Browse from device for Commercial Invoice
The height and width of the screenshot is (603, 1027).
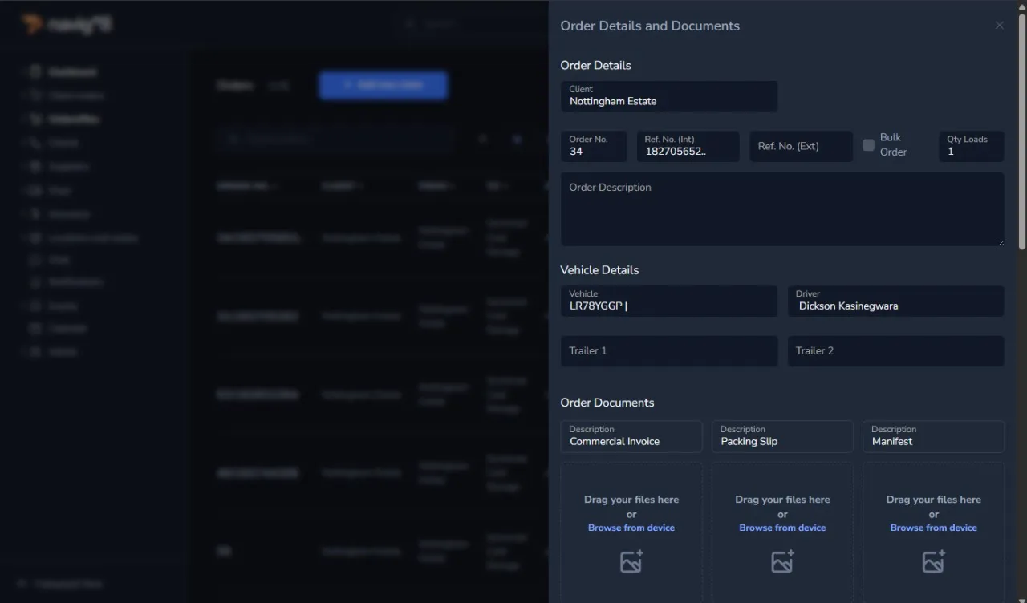point(631,528)
